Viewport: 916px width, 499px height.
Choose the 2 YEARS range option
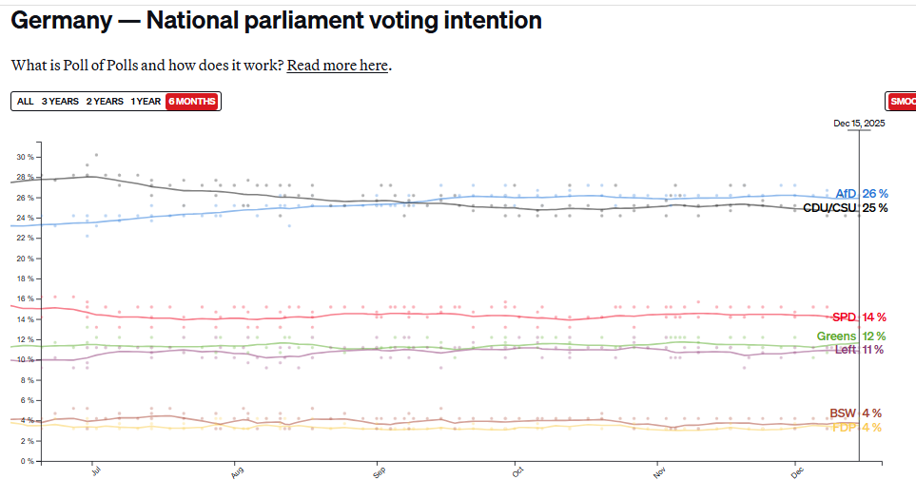pos(105,102)
